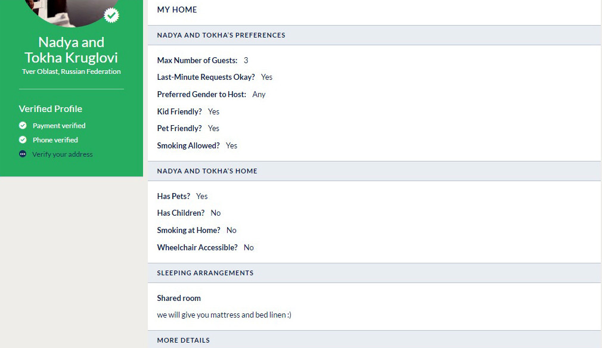Click the Phone verified label
Image resolution: width=602 pixels, height=348 pixels.
click(55, 139)
